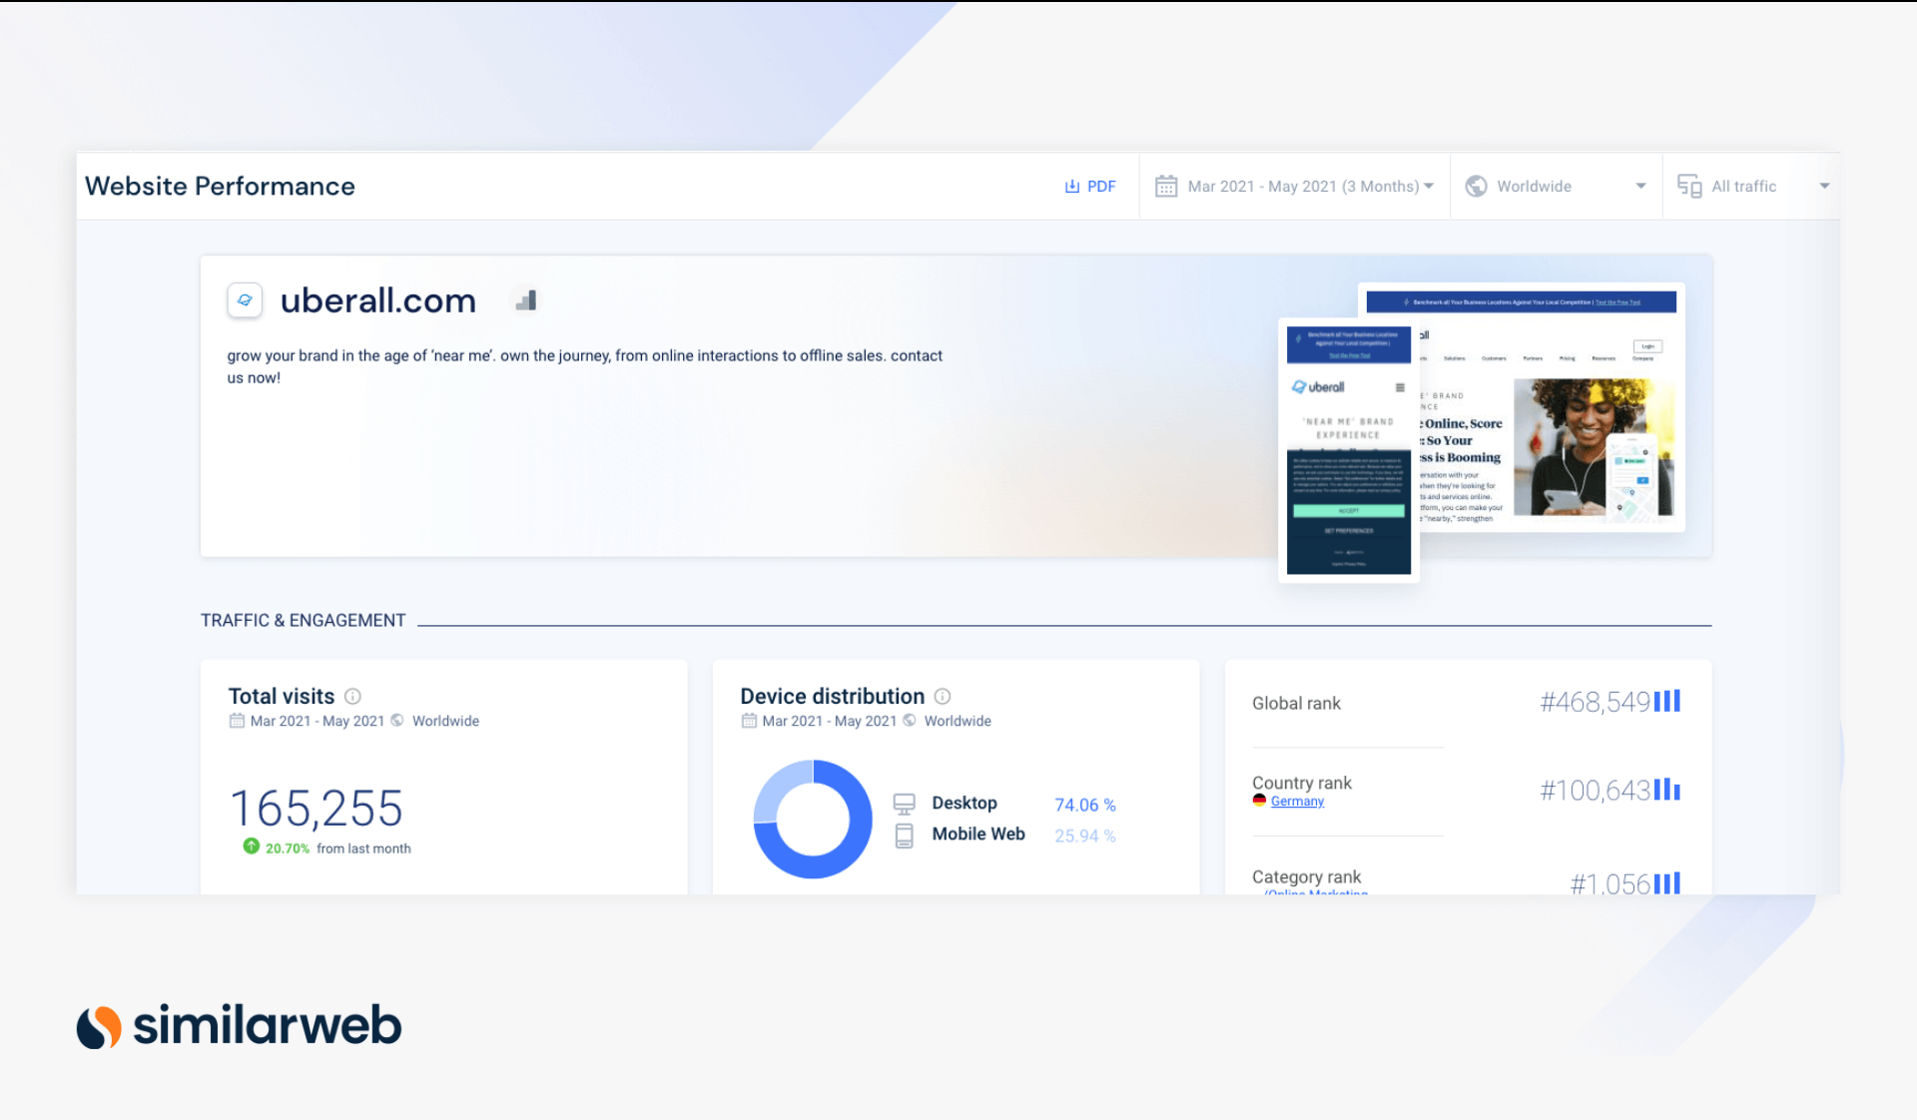This screenshot has height=1120, width=1917.
Task: Click the Desktop monitor icon in legend
Action: coord(904,804)
